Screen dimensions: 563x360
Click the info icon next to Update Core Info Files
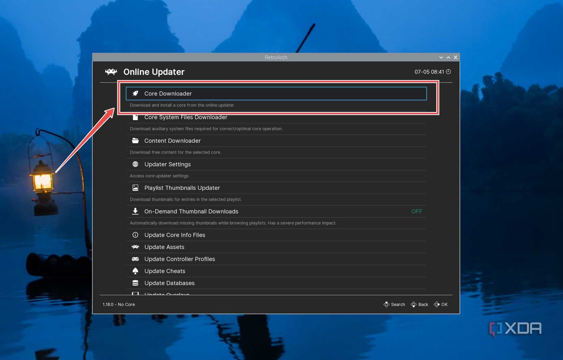coord(135,235)
